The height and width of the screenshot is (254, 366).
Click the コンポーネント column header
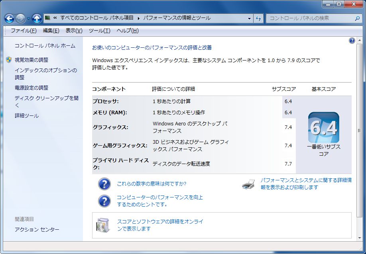click(x=109, y=89)
